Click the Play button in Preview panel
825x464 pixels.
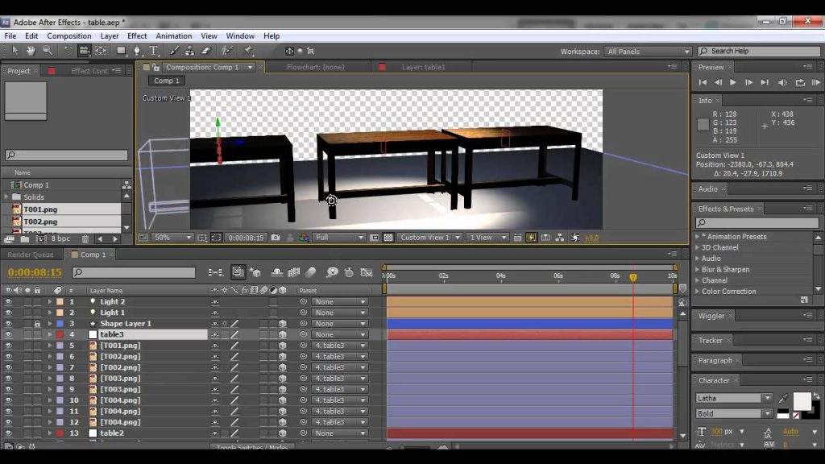click(733, 83)
